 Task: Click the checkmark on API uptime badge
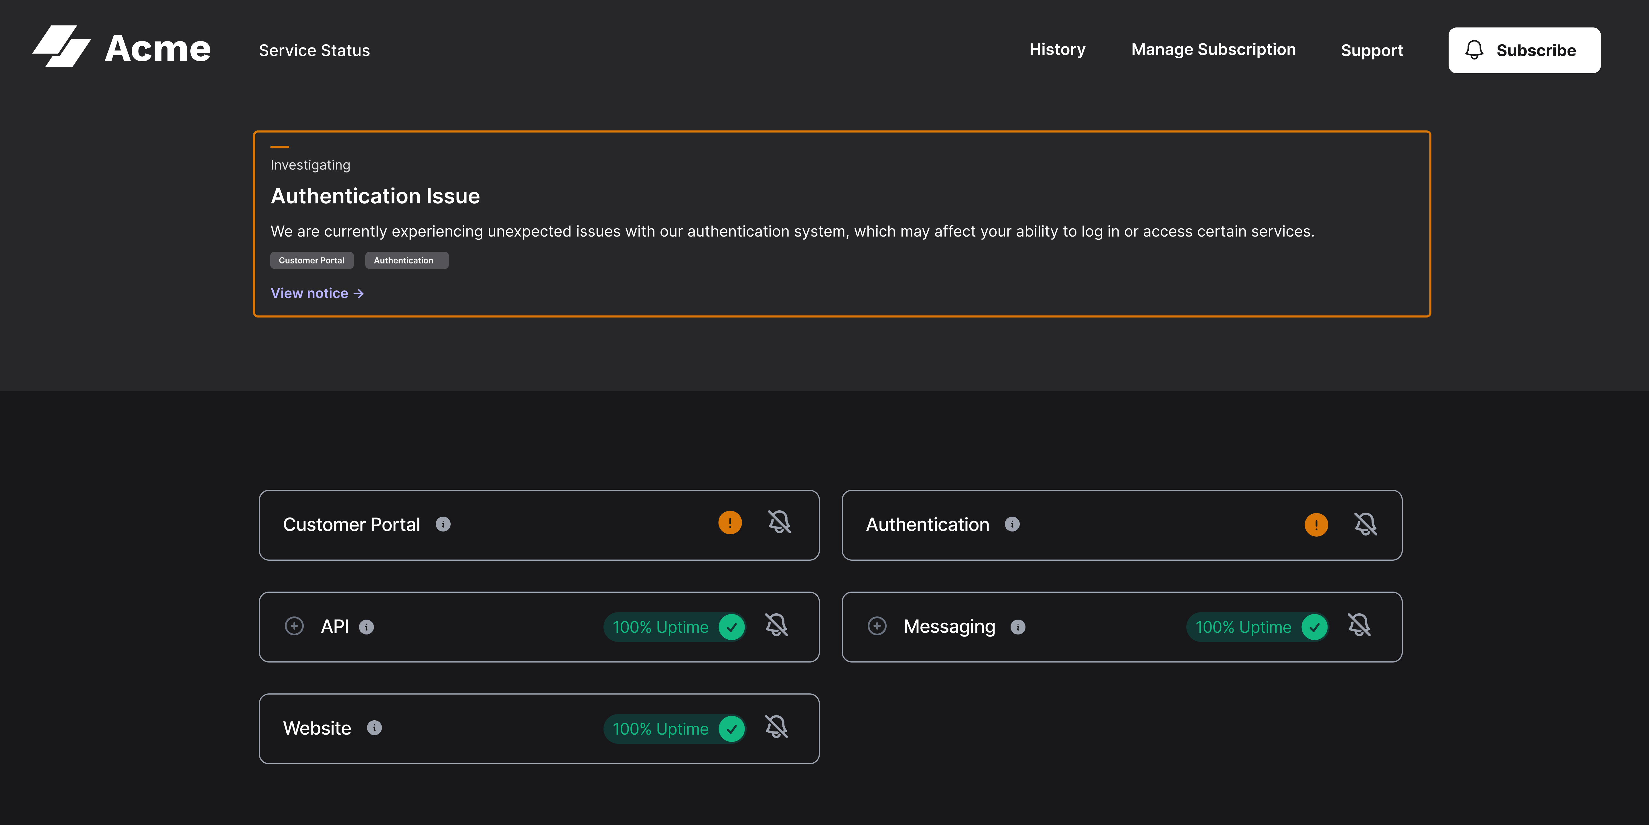(x=732, y=627)
